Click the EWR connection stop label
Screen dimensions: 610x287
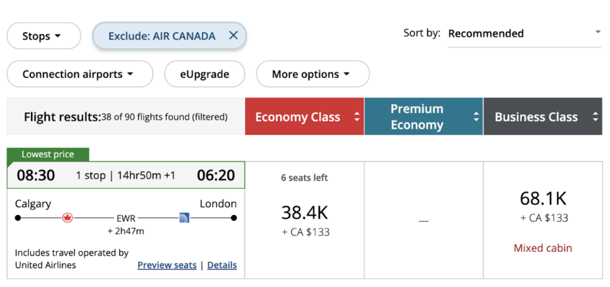tap(125, 218)
